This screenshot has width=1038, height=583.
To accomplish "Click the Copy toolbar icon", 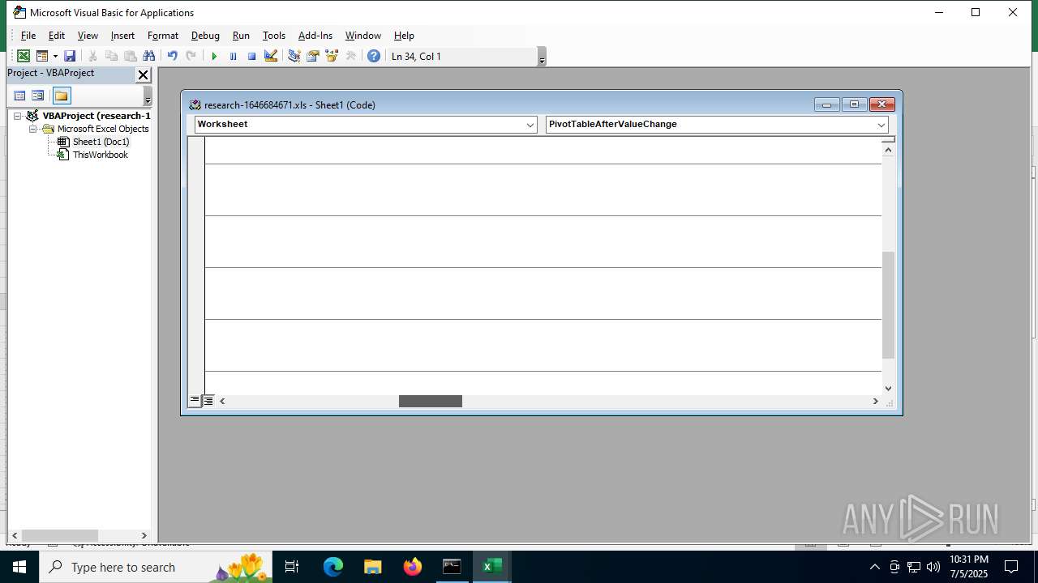I will point(111,56).
